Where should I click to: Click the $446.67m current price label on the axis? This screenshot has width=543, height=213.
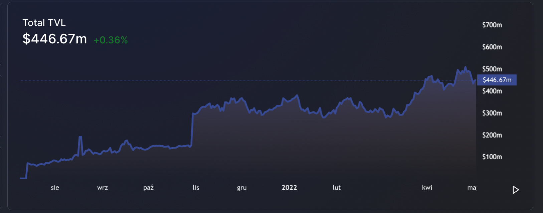click(497, 80)
